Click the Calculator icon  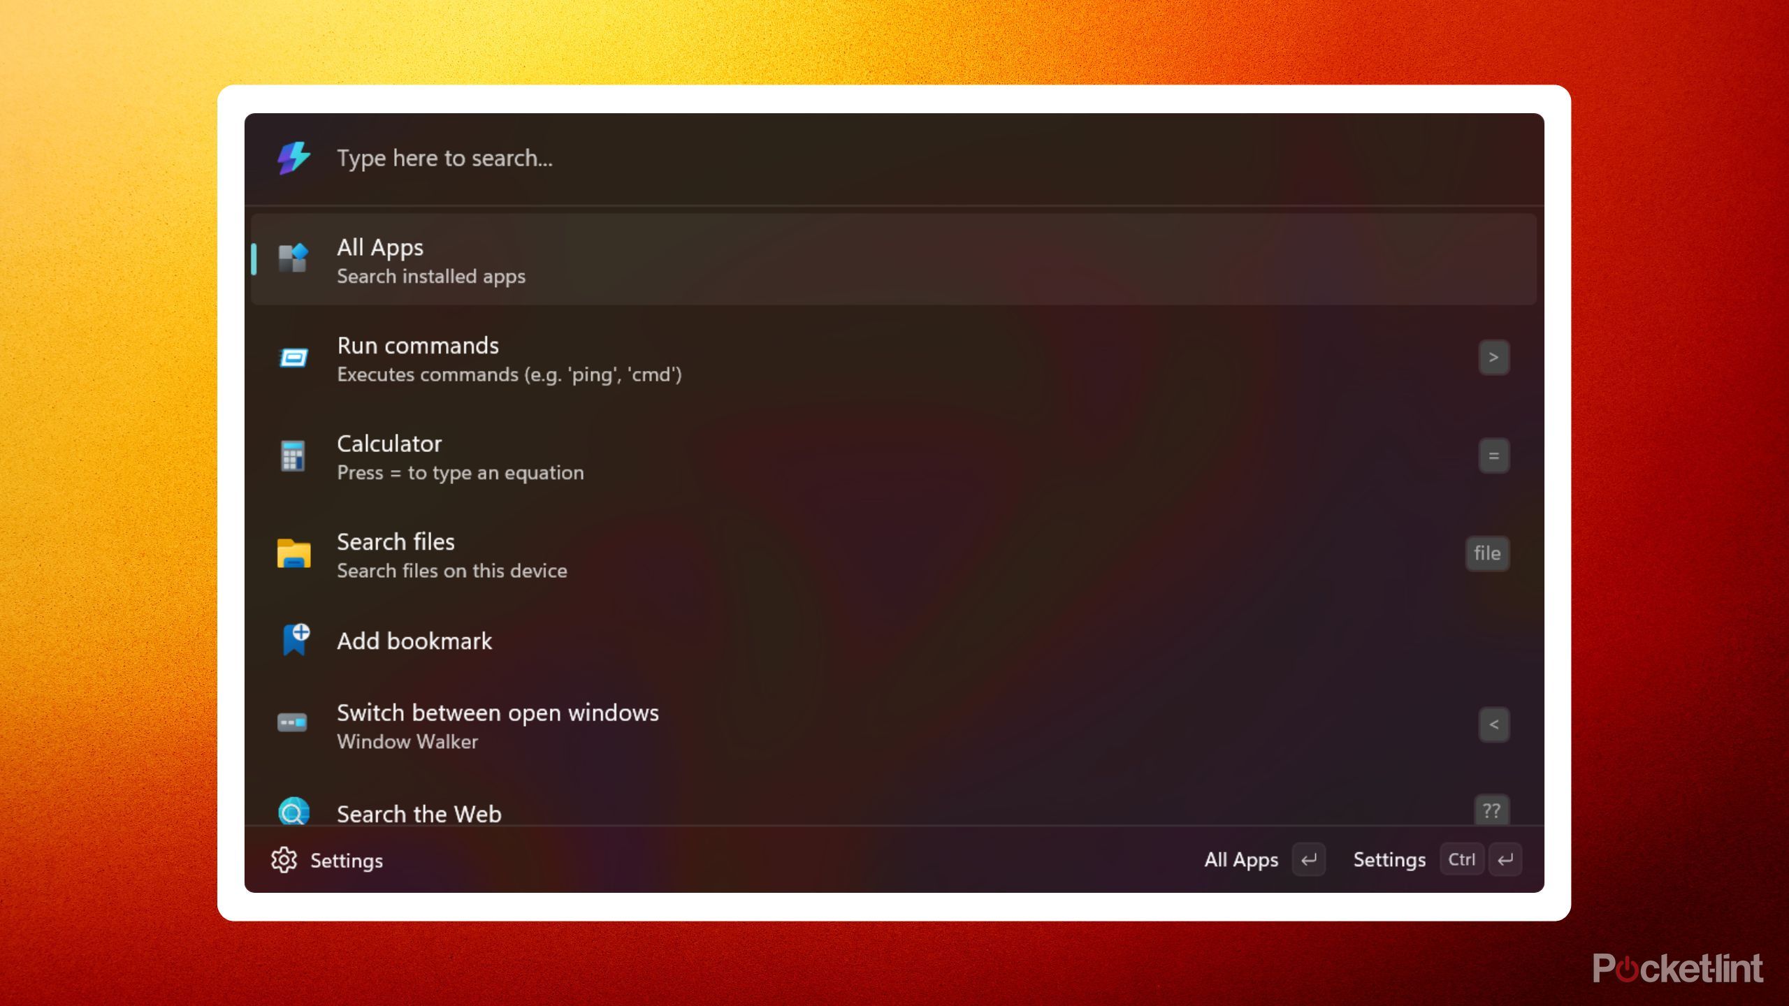[293, 456]
